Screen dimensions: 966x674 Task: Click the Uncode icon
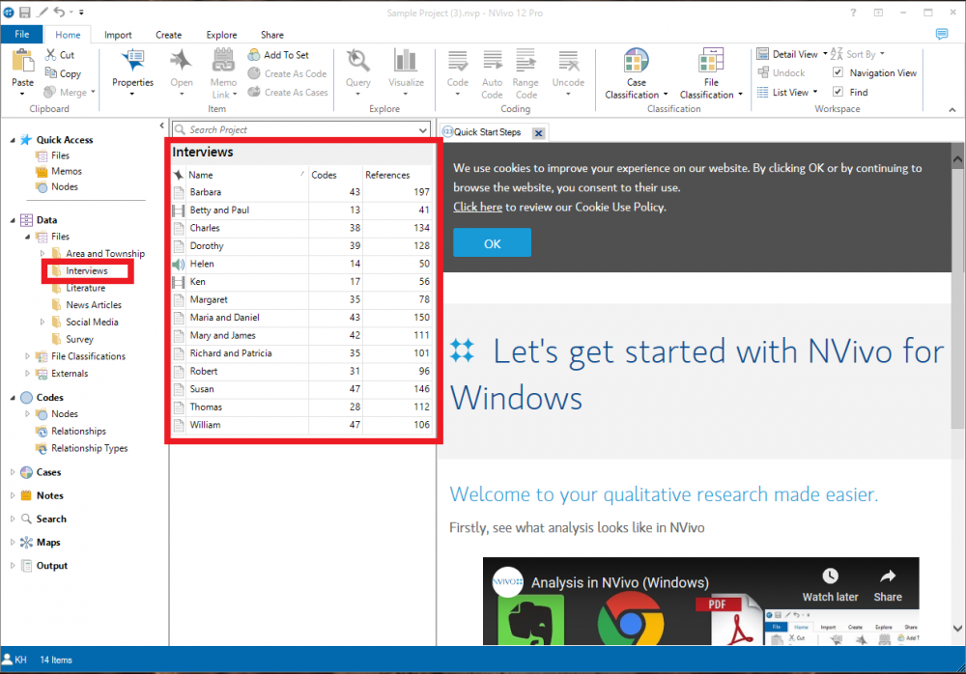[568, 61]
